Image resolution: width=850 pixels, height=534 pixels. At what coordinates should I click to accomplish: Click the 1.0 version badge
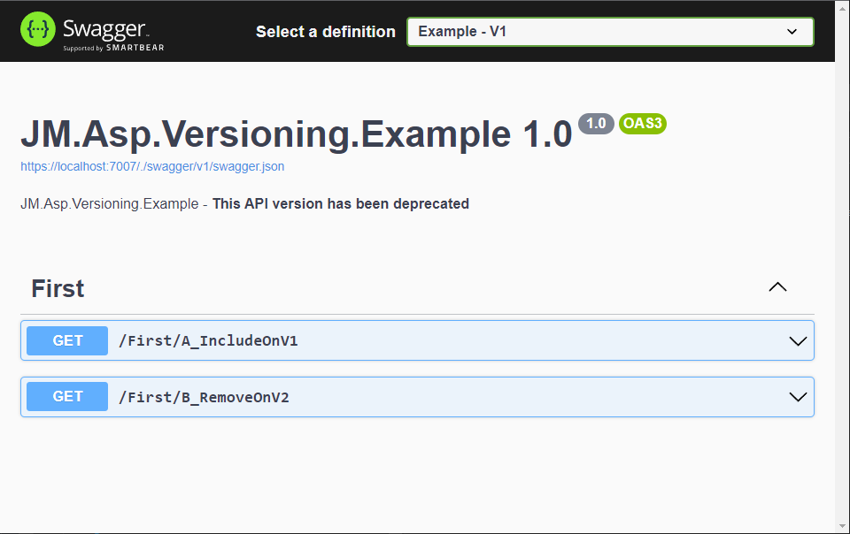point(596,124)
